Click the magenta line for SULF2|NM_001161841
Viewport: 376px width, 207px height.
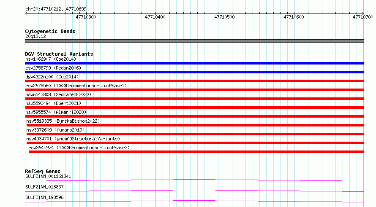(x=194, y=180)
